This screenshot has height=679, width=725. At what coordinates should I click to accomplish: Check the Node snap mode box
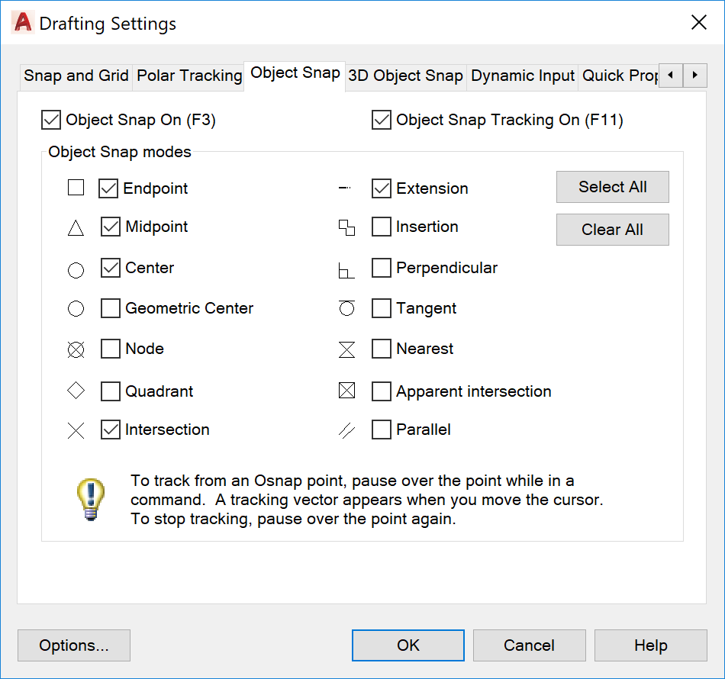(111, 349)
